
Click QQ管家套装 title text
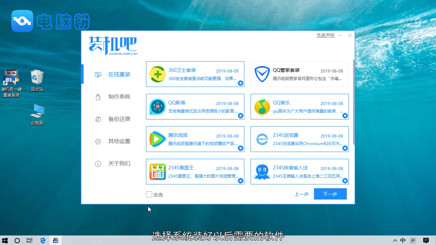(x=286, y=70)
